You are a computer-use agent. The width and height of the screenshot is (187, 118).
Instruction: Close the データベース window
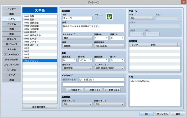[184, 2]
